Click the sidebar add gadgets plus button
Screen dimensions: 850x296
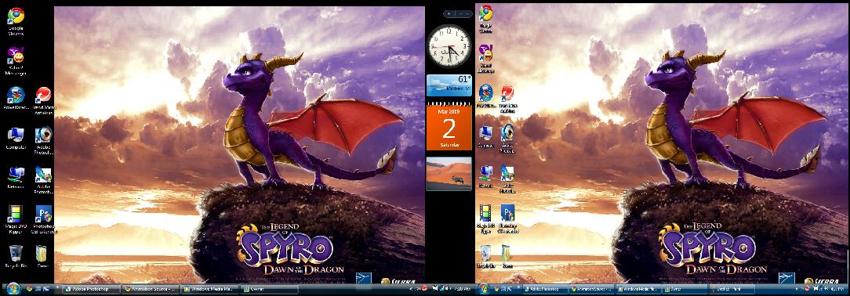[449, 13]
